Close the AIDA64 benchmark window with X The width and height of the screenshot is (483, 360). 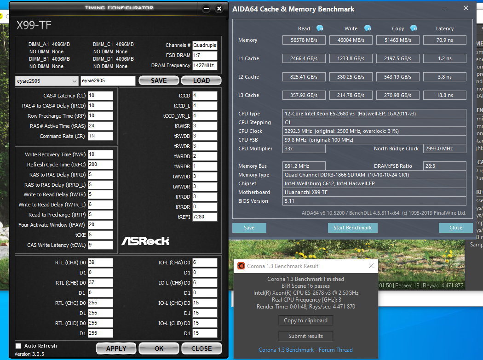tap(466, 8)
